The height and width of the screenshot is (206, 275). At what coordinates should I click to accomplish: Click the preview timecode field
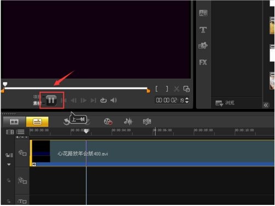170,100
